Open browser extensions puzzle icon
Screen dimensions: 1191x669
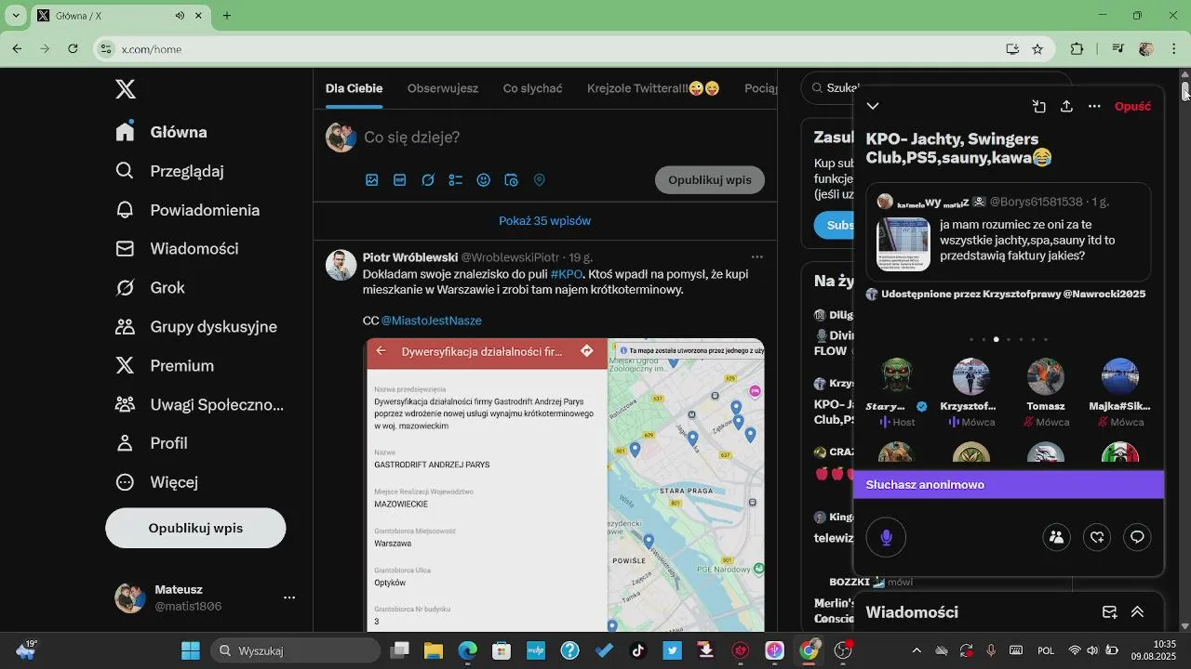pyautogui.click(x=1077, y=49)
